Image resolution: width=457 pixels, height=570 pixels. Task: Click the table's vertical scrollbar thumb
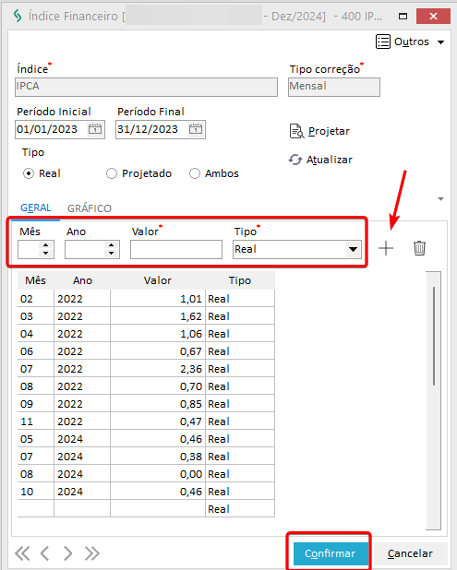(x=434, y=337)
